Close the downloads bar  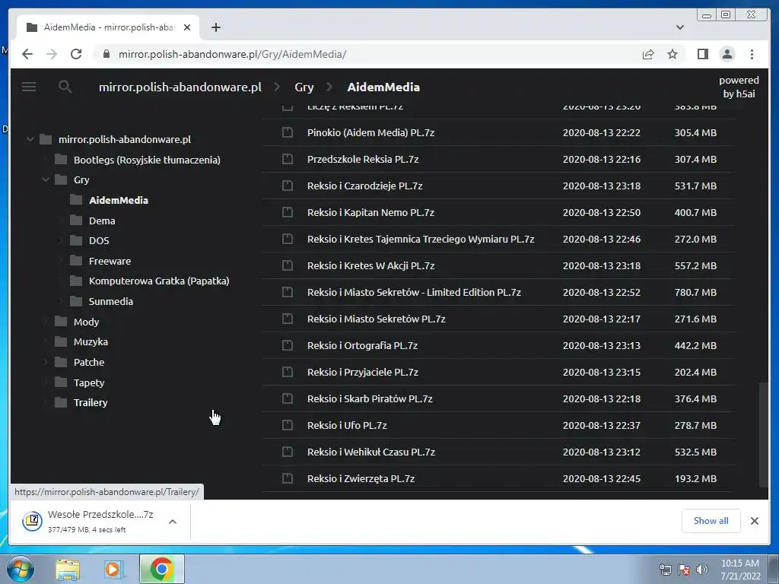tap(754, 521)
